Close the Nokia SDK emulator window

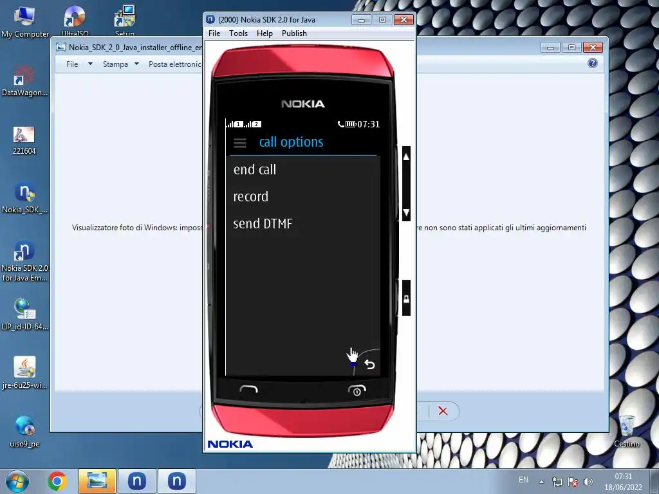pyautogui.click(x=404, y=20)
